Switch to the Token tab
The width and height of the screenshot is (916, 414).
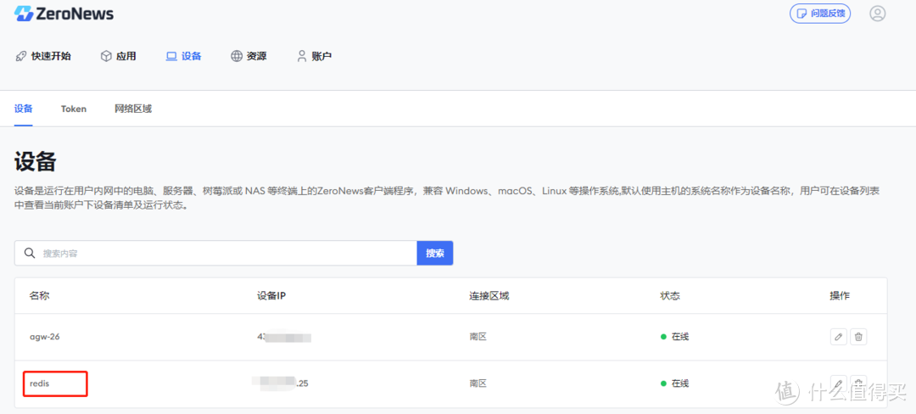click(74, 109)
